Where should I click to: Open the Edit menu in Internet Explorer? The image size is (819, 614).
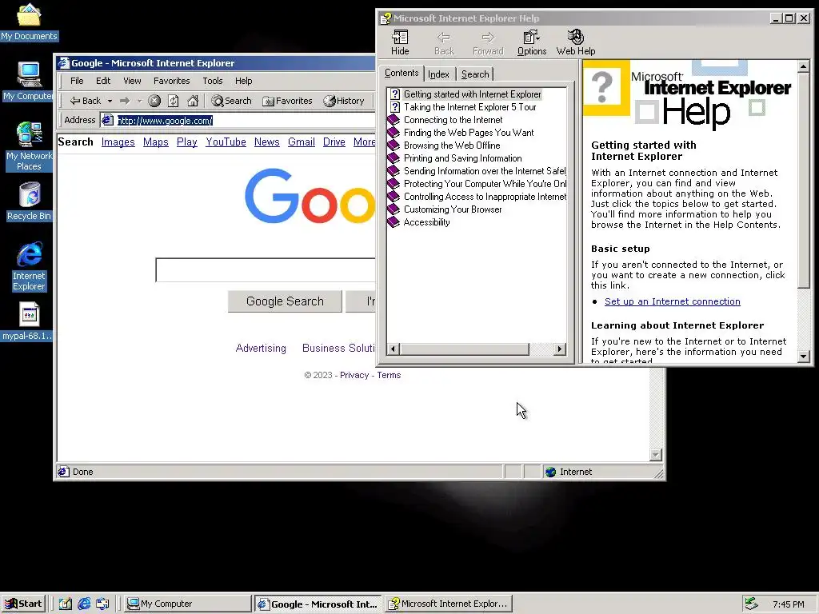[x=103, y=81]
